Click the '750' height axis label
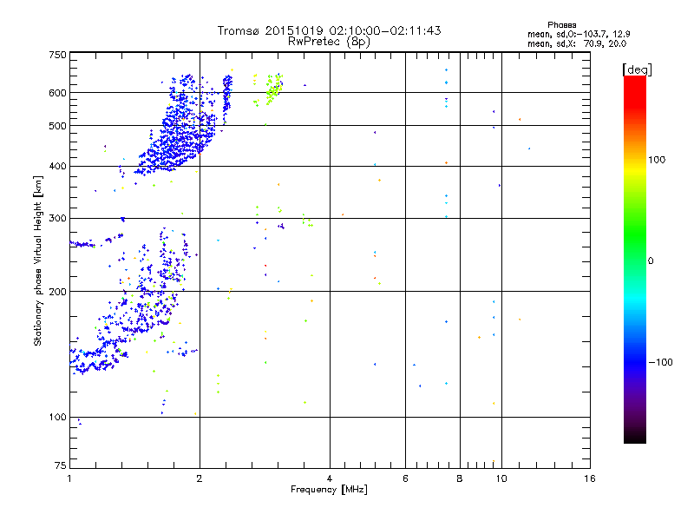The width and height of the screenshot is (694, 521). [x=58, y=55]
